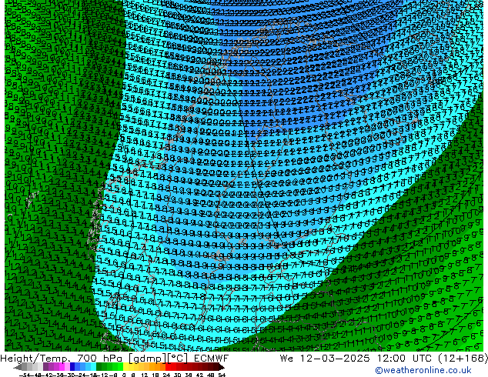Click the "[gdmp]" unit label
This screenshot has width=488, height=377.
click(147, 359)
